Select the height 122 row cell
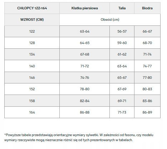The width and height of the screenshot is (167, 149). click(32, 32)
